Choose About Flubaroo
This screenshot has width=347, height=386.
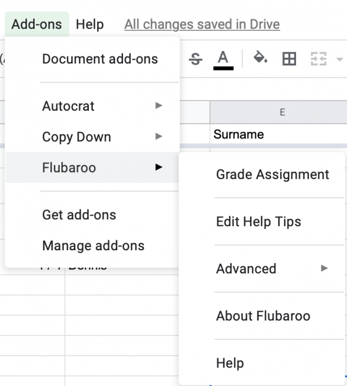(262, 316)
